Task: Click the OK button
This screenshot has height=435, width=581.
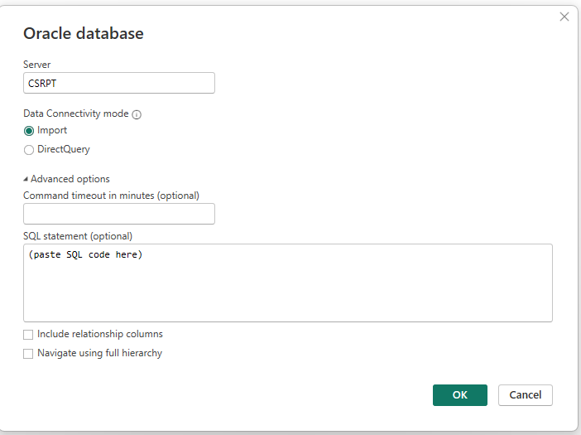Action: click(x=460, y=395)
